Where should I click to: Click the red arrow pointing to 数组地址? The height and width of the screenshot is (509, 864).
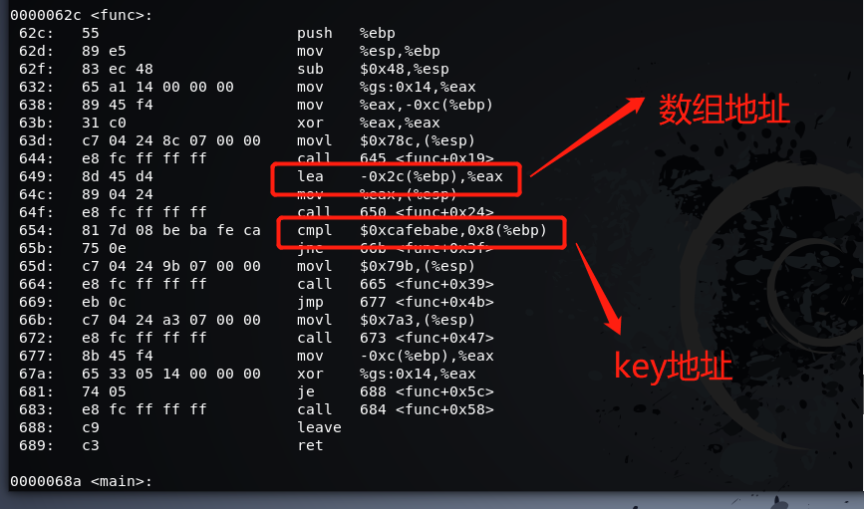click(588, 135)
